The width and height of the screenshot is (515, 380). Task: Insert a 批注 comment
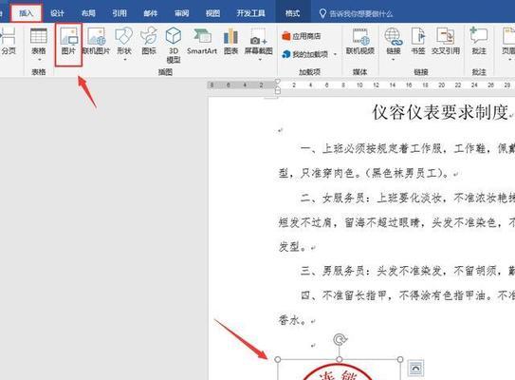479,41
